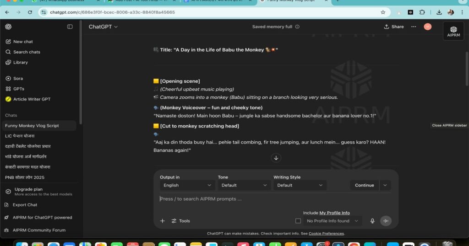Click the AIPRM sidebar icon

[453, 31]
